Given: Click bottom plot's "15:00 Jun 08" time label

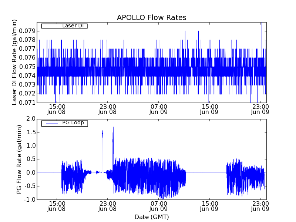Looking at the screenshot, I should (x=57, y=206).
